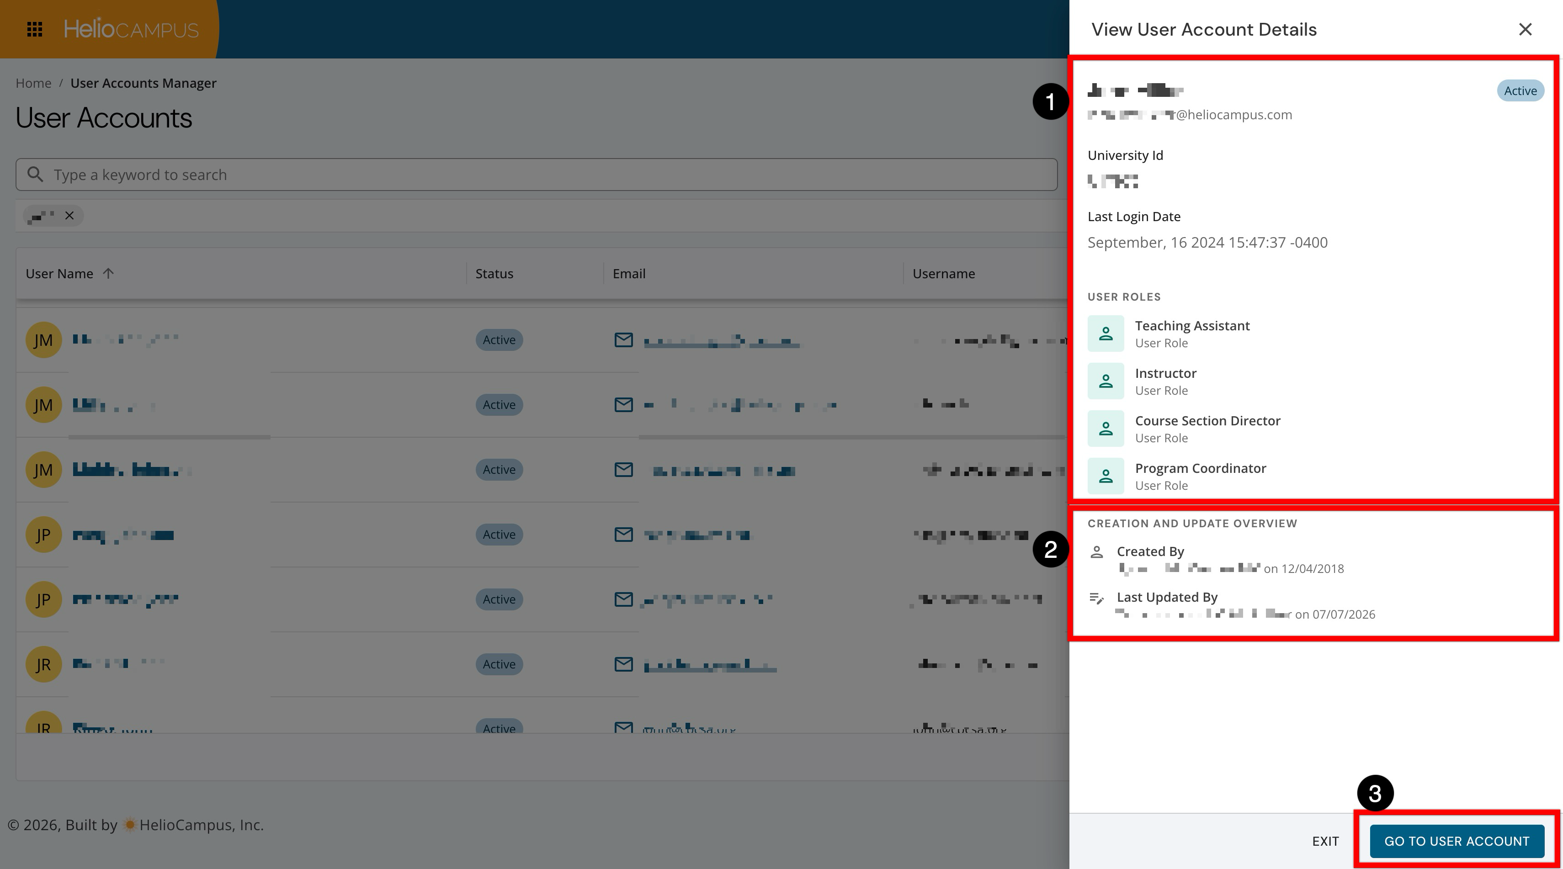This screenshot has height=869, width=1563.
Task: Click the GO TO USER ACCOUNT button
Action: (x=1456, y=841)
